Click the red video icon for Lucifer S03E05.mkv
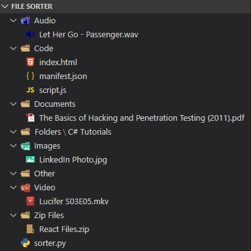The image size is (251, 251). 30,201
